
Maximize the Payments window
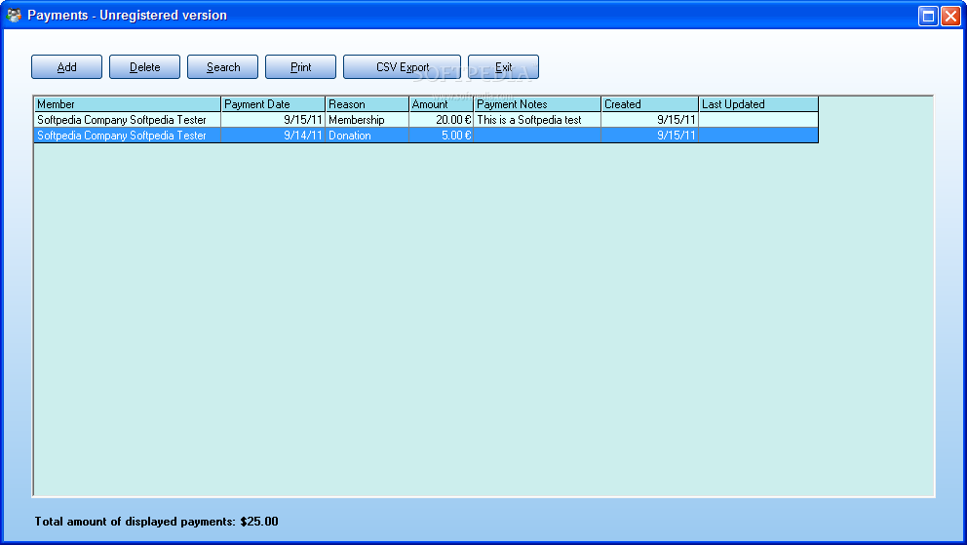point(928,16)
